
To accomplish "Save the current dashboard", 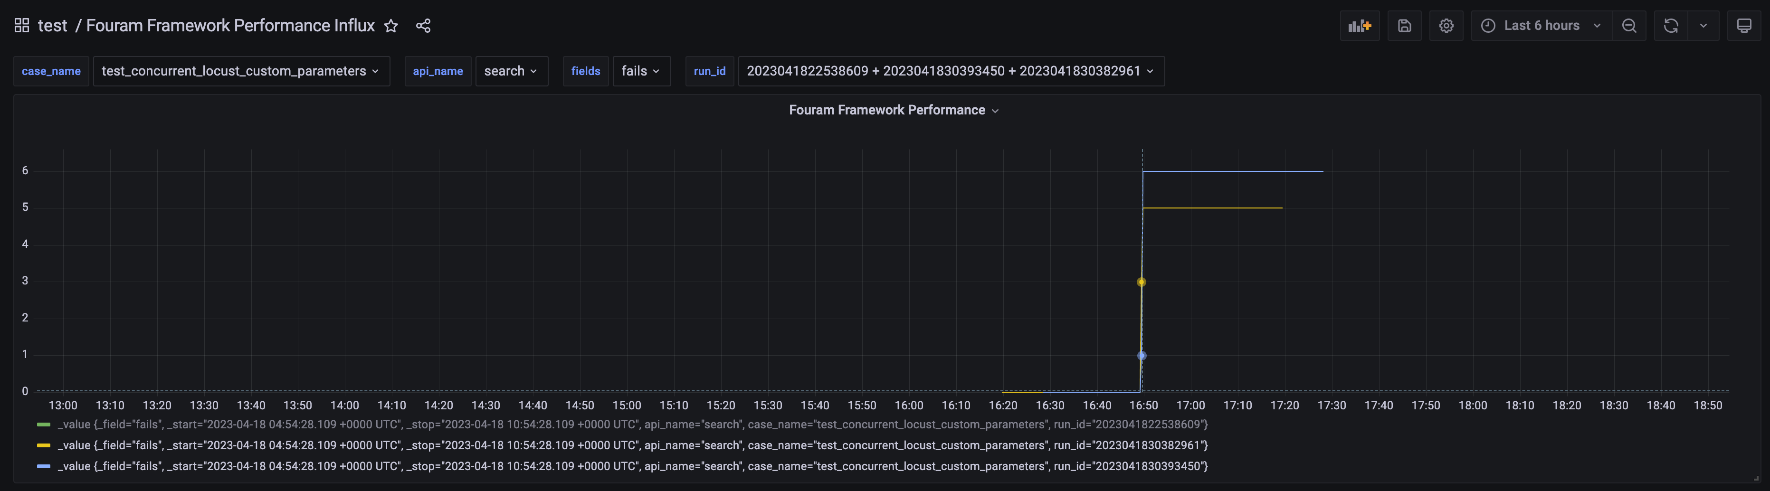I will 1404,26.
